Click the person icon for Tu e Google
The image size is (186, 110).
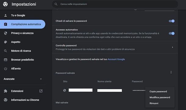(5, 15)
